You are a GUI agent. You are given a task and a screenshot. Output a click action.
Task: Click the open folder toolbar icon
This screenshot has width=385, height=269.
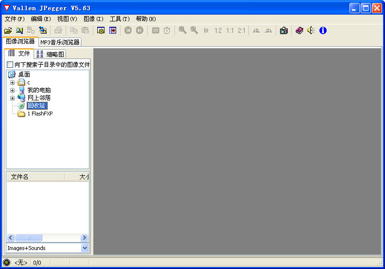click(x=8, y=31)
